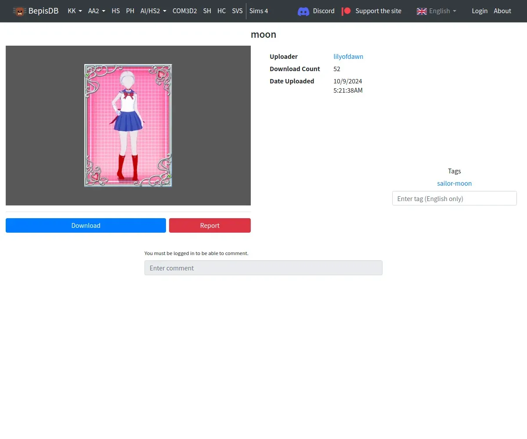The height and width of the screenshot is (439, 527).
Task: Open the Discord link text
Action: [324, 11]
